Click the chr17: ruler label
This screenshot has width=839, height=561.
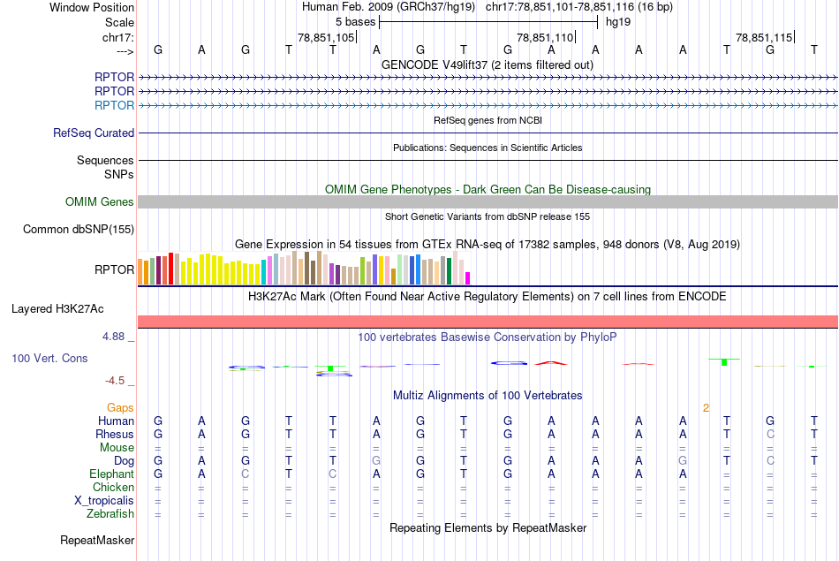[118, 37]
